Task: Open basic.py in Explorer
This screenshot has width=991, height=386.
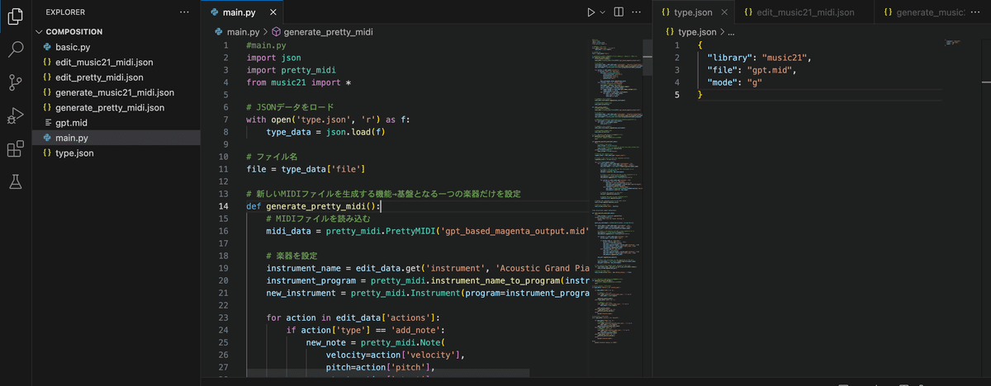Action: (116, 46)
